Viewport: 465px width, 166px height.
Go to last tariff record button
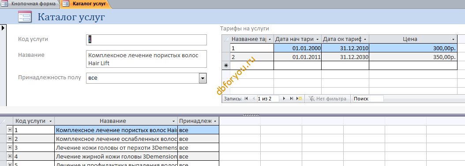292,99
